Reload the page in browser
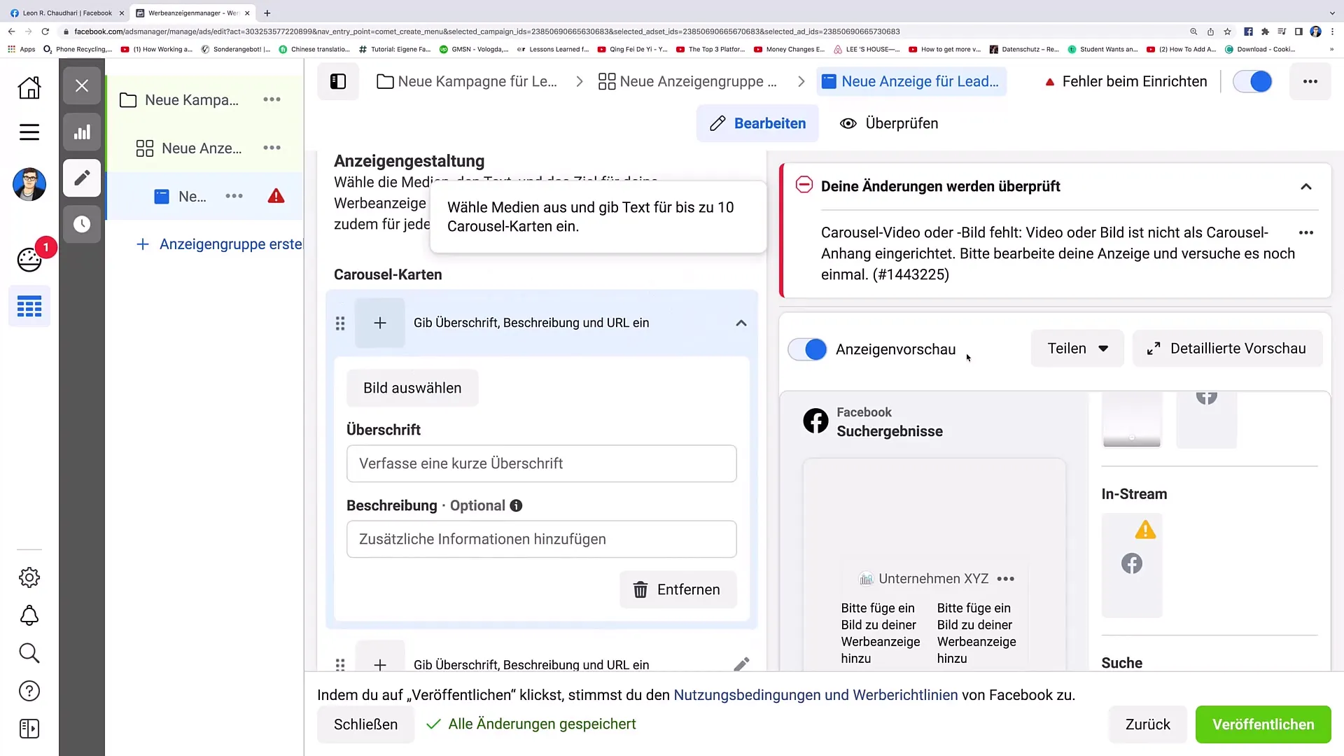The width and height of the screenshot is (1344, 756). click(x=45, y=31)
